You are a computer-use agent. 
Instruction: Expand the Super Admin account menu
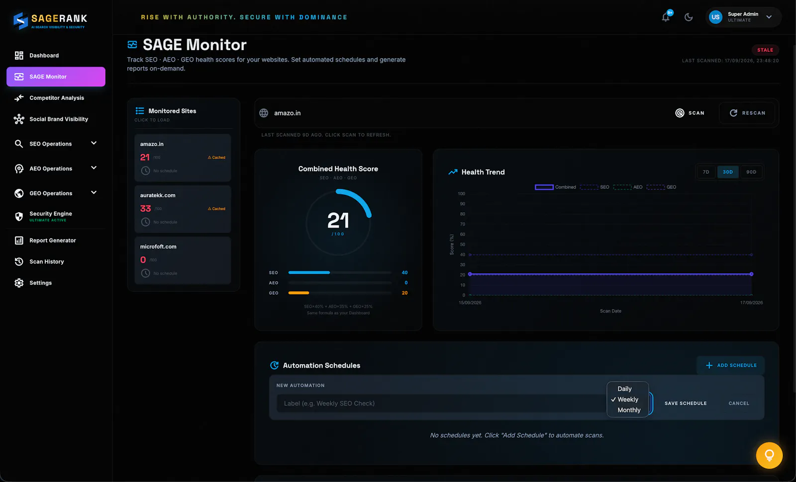click(769, 17)
